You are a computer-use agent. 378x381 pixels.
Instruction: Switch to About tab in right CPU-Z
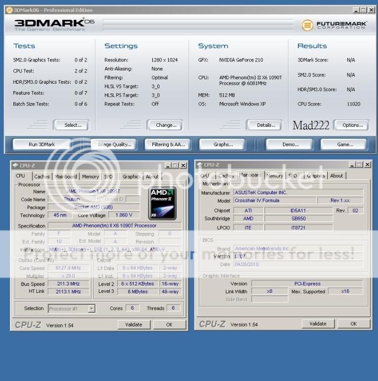336,176
